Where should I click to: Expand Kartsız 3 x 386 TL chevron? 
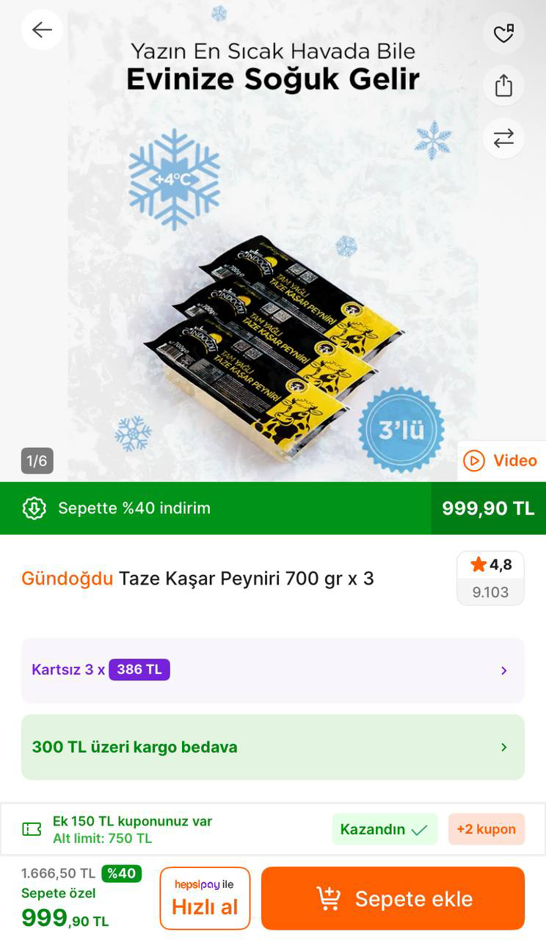(503, 670)
